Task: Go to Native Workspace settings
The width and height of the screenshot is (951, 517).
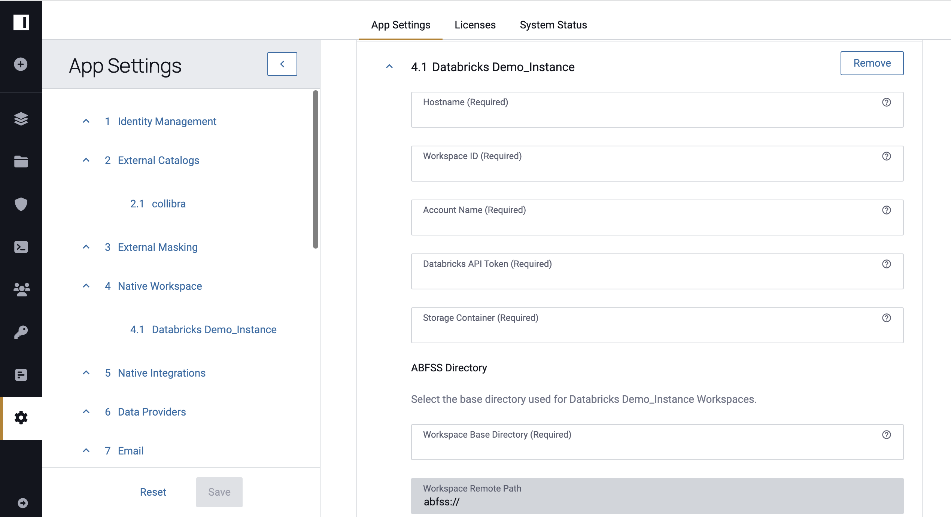Action: tap(160, 286)
